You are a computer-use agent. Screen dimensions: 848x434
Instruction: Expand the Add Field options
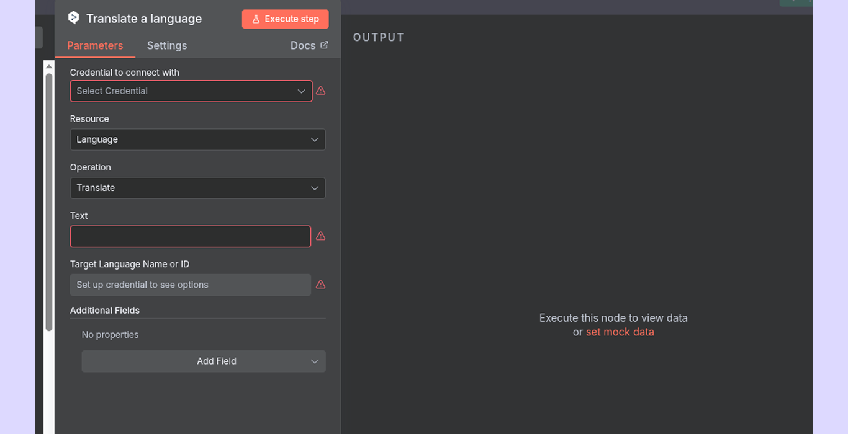pos(204,361)
